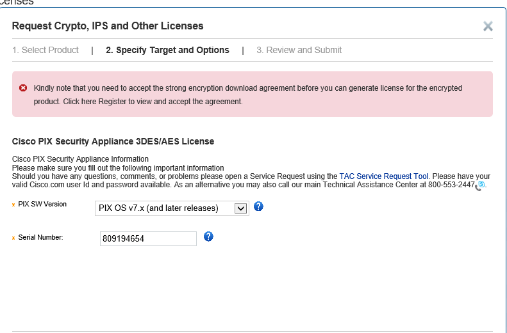
Task: Go to step 1 Select Product
Action: [46, 50]
